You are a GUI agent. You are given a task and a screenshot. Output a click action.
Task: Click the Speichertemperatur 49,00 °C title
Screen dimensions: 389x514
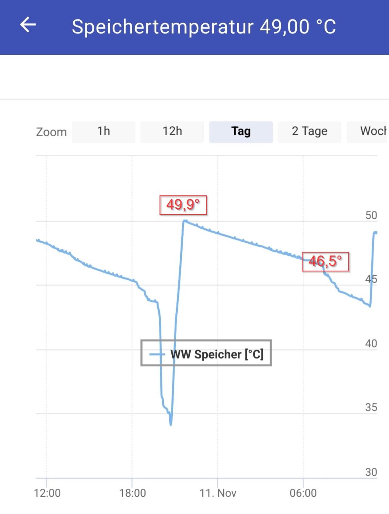tap(204, 26)
